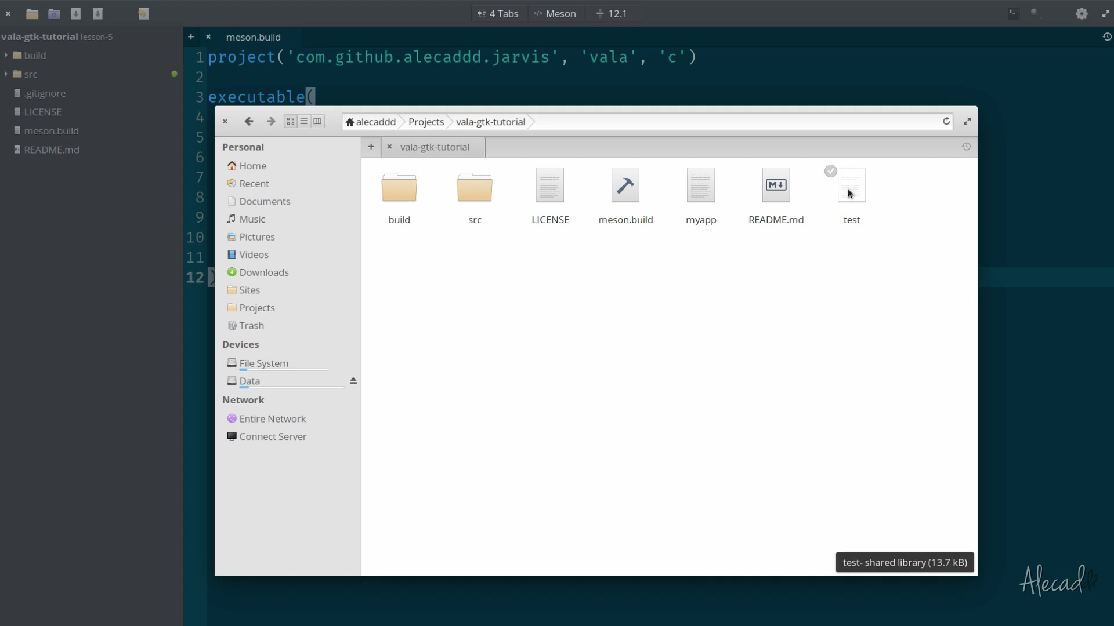
Task: Select the LICENSE file icon
Action: [550, 185]
